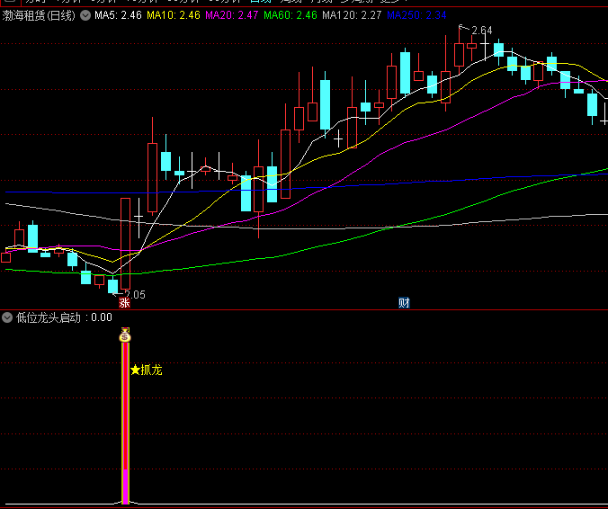The image size is (608, 509).
Task: Expand the 低位龙头启动 indicator menu arrow
Action: click(7, 317)
